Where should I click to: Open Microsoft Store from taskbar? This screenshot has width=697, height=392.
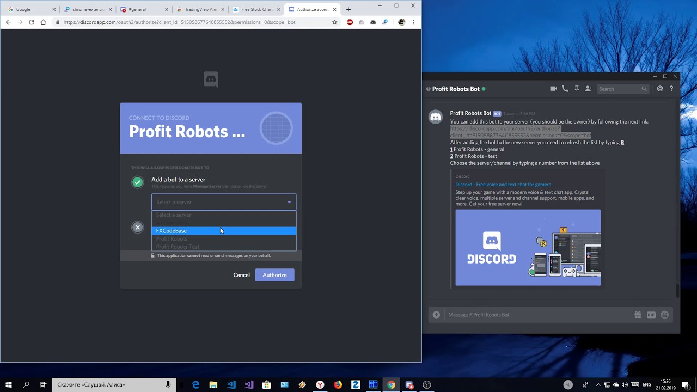[267, 384]
